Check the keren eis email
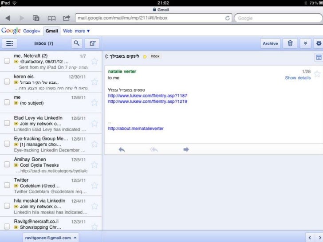The image size is (323, 242). [7, 82]
